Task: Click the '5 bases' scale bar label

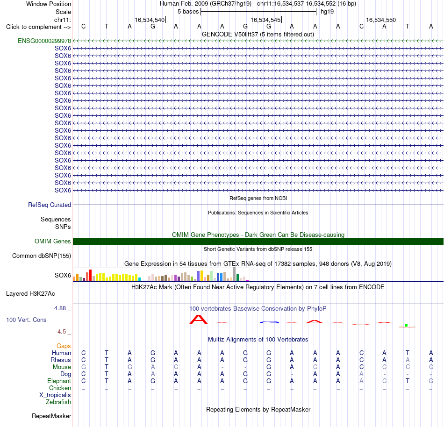Action: point(188,12)
